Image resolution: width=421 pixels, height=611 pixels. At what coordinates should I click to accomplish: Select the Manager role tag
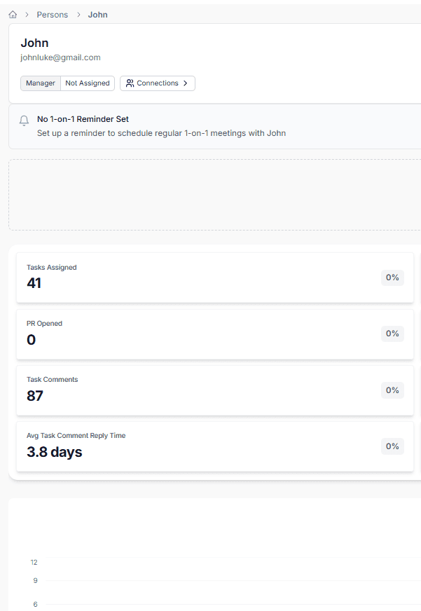pyautogui.click(x=40, y=83)
